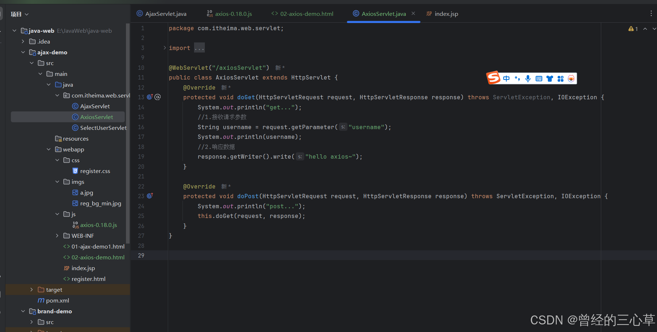The height and width of the screenshot is (332, 657).
Task: Start Sogou voice input microphone
Action: click(x=528, y=78)
